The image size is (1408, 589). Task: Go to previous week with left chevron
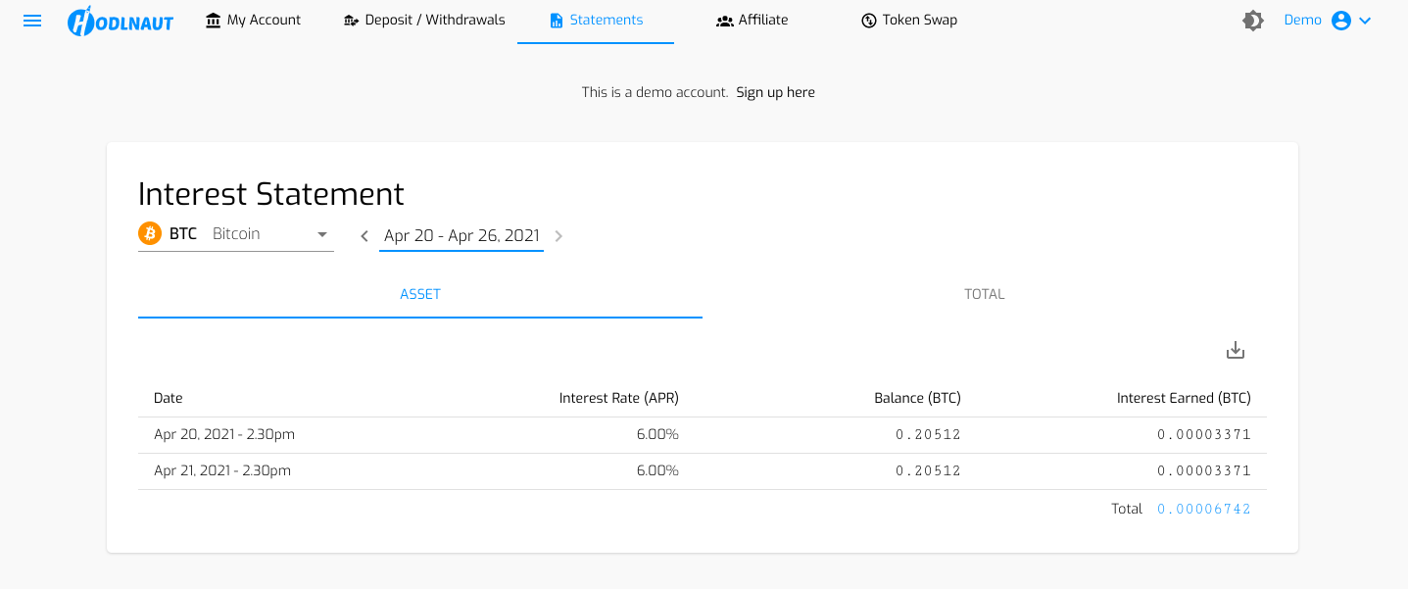tap(364, 235)
